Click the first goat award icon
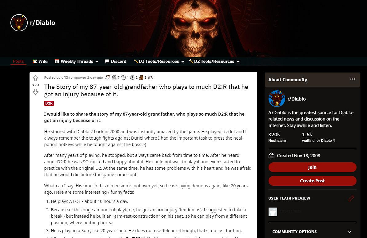 pos(108,77)
